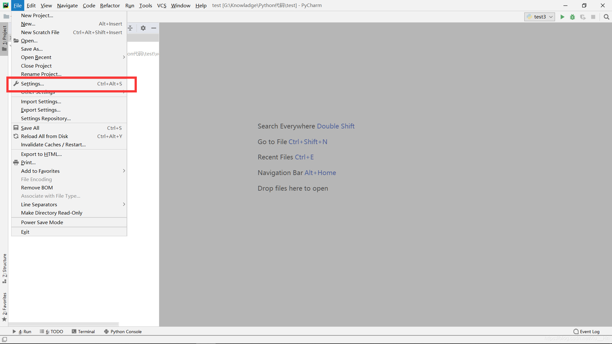This screenshot has width=612, height=344.
Task: Click the wrench icon next to Settings
Action: pyautogui.click(x=16, y=84)
